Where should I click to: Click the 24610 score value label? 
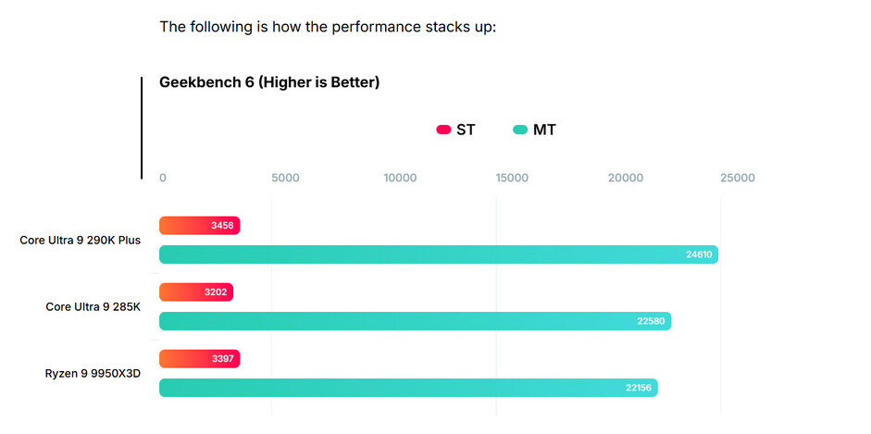(699, 254)
